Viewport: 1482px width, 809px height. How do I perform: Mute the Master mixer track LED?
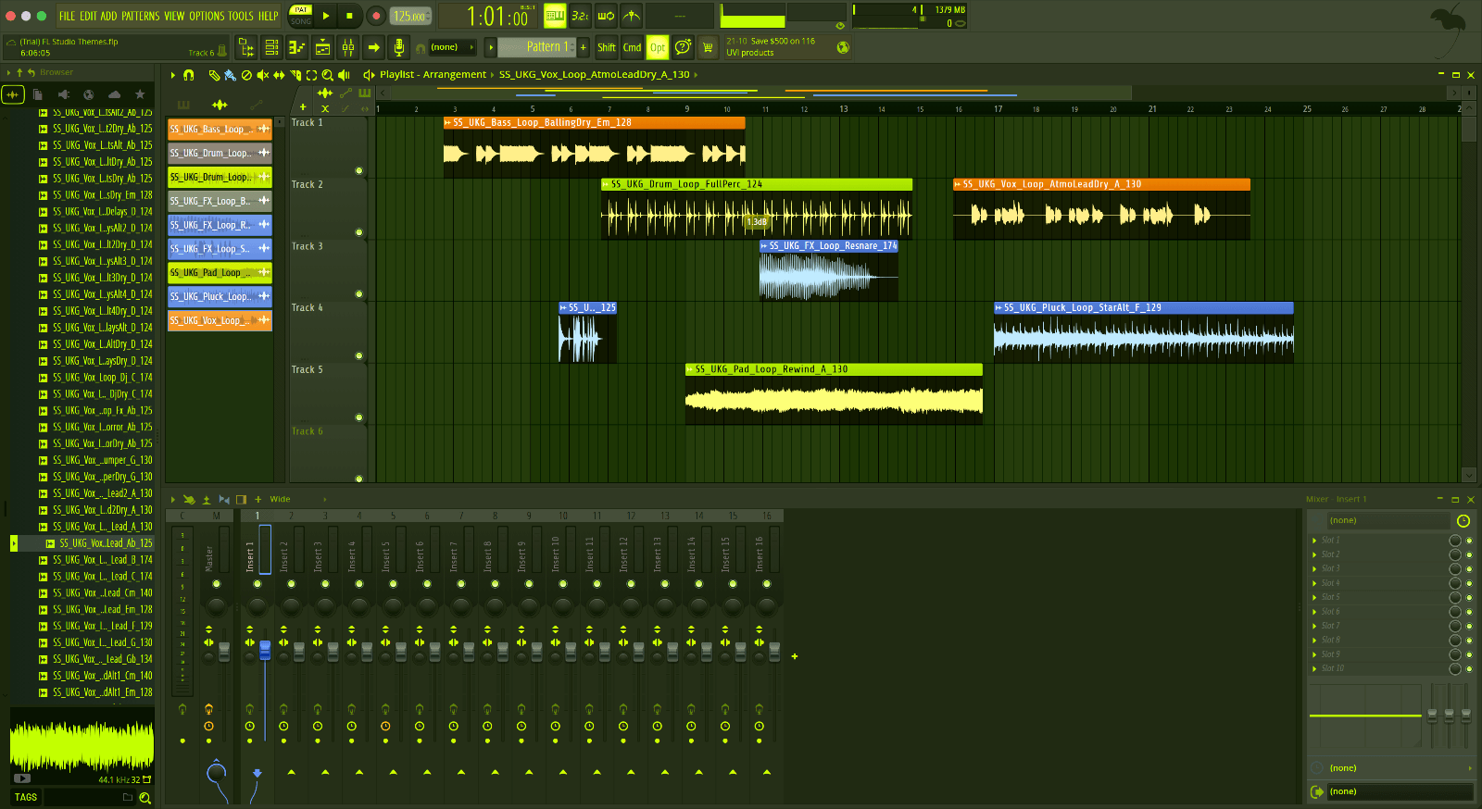point(217,583)
